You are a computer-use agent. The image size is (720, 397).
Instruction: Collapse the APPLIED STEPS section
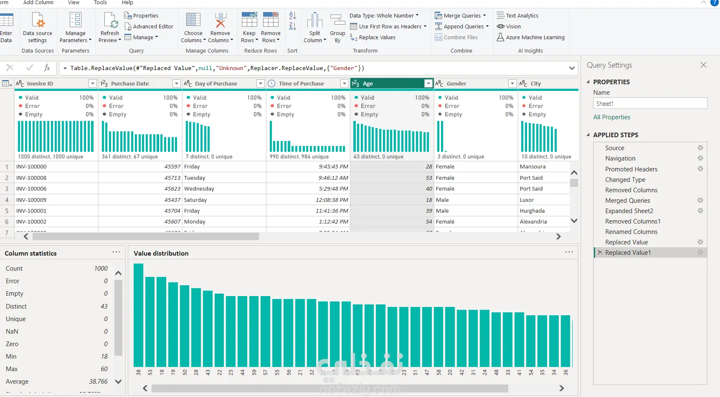[x=588, y=135]
